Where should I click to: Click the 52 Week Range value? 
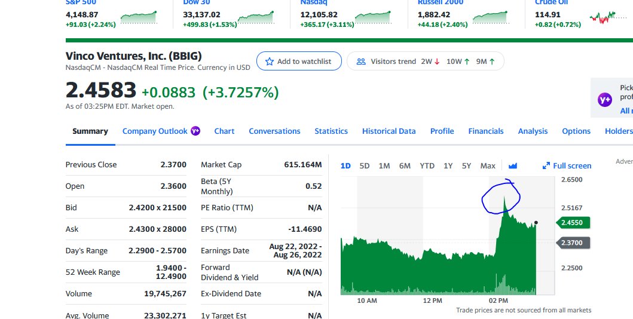click(171, 272)
